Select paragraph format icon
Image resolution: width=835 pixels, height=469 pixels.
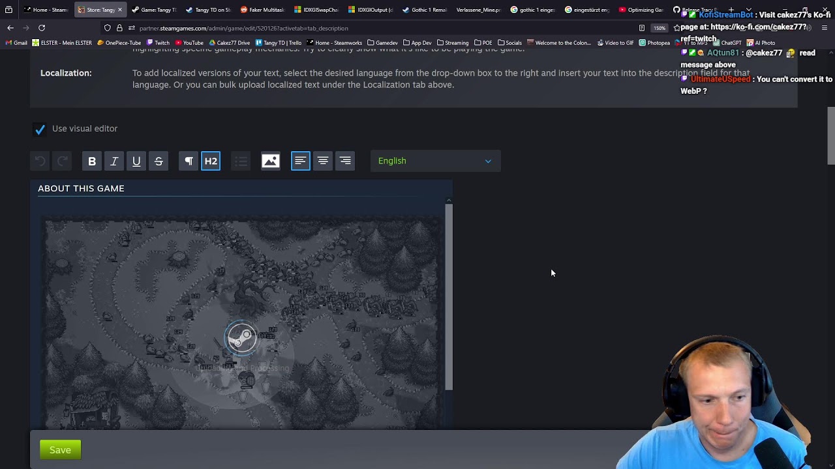[x=189, y=161]
